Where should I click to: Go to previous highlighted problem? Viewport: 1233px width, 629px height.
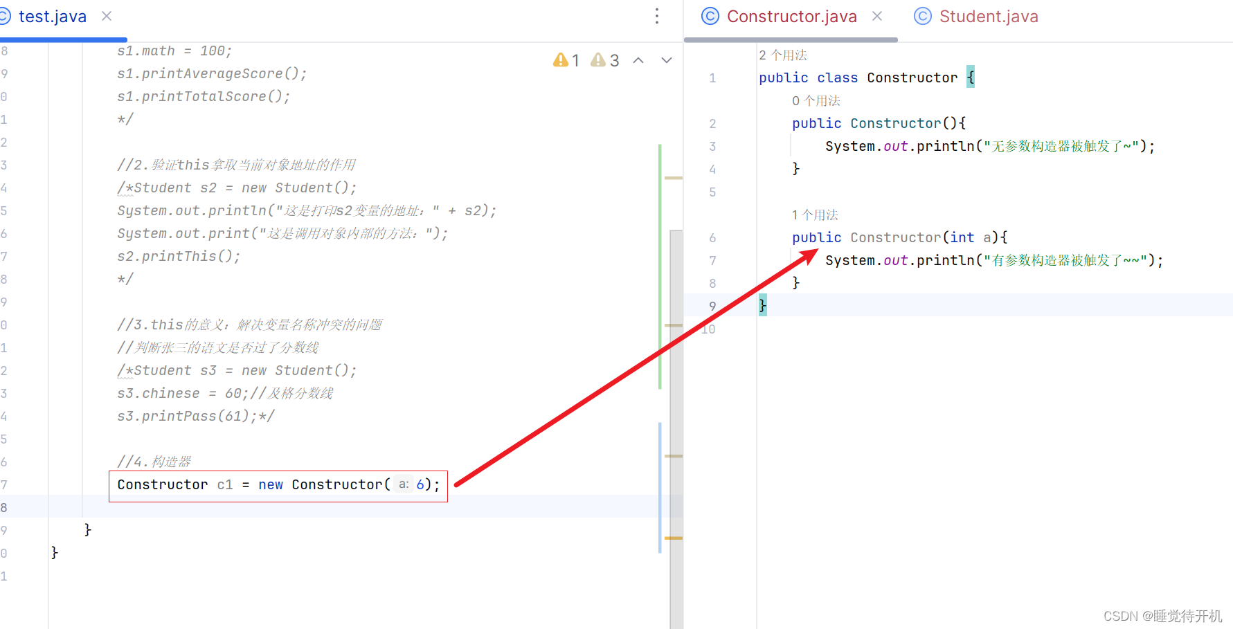click(x=638, y=60)
